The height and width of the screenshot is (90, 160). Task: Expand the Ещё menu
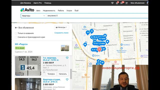(x=76, y=10)
